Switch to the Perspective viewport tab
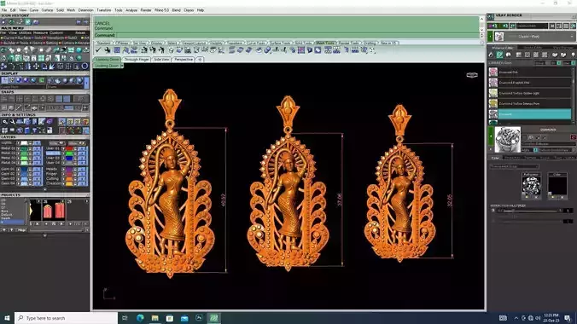Screen dimensions: 577x324 click(184, 59)
